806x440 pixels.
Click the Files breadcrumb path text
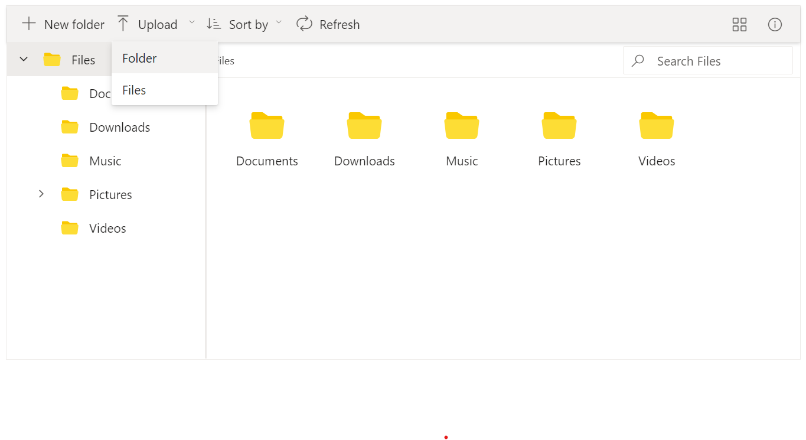pyautogui.click(x=226, y=61)
